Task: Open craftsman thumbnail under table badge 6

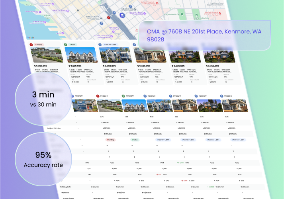Action: tap(235, 105)
